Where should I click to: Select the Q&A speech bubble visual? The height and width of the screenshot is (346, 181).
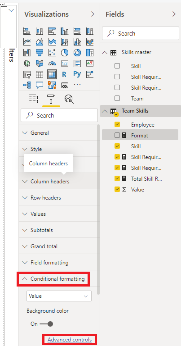pos(40,85)
